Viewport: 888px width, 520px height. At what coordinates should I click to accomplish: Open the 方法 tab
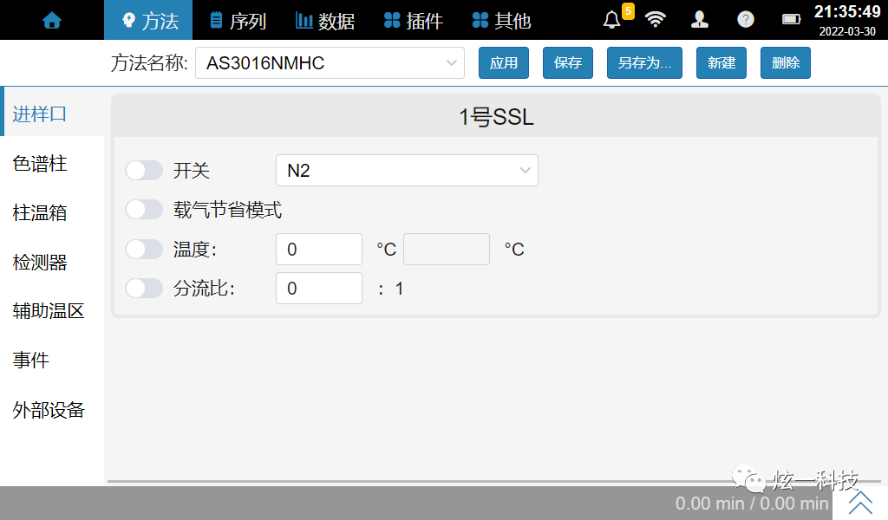pyautogui.click(x=148, y=21)
